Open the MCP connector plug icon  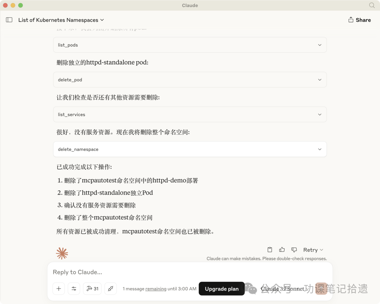(110, 289)
